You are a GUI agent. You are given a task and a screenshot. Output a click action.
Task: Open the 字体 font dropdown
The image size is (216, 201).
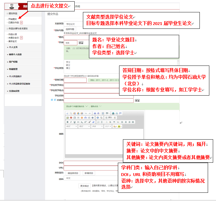(97, 126)
